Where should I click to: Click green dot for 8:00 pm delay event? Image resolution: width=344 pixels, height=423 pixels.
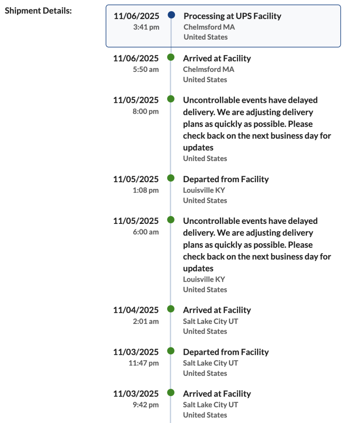point(171,99)
